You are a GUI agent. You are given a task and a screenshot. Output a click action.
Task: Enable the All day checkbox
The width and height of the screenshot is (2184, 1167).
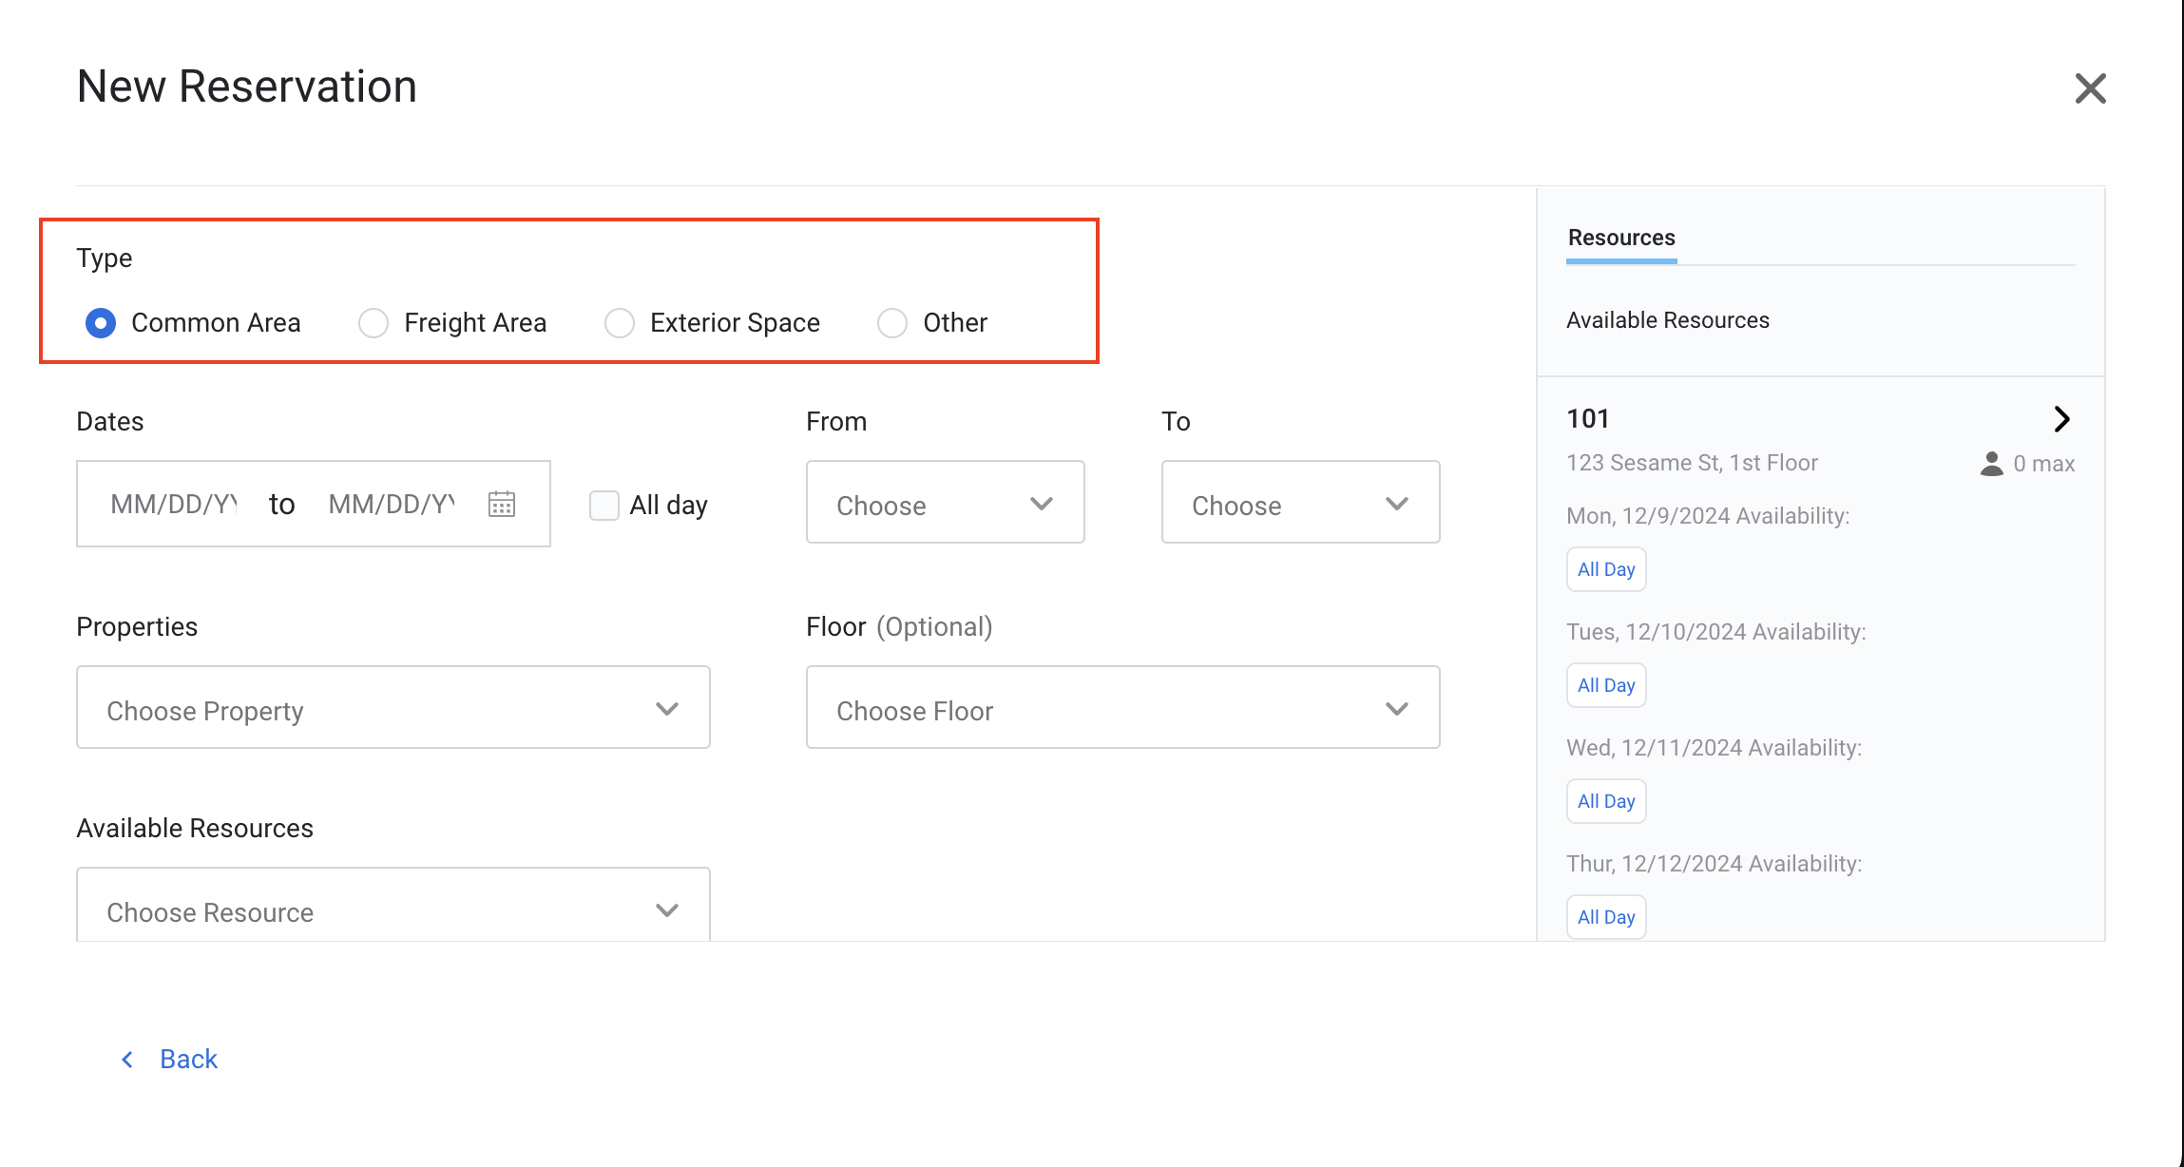(x=604, y=505)
